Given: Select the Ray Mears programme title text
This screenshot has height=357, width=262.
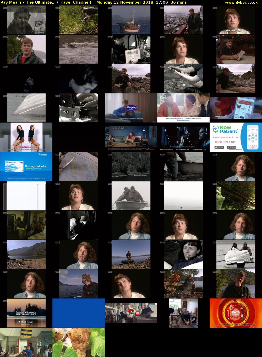Looking at the screenshot, I should 46,2.
